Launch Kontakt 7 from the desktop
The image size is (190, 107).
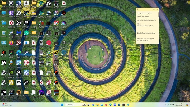[x=19, y=14]
